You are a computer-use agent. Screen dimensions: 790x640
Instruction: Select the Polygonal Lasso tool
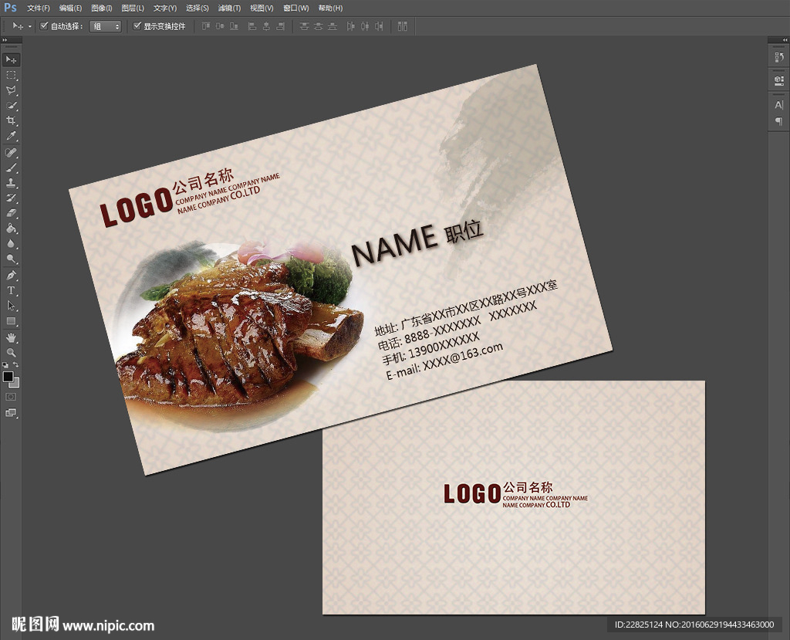[x=11, y=90]
